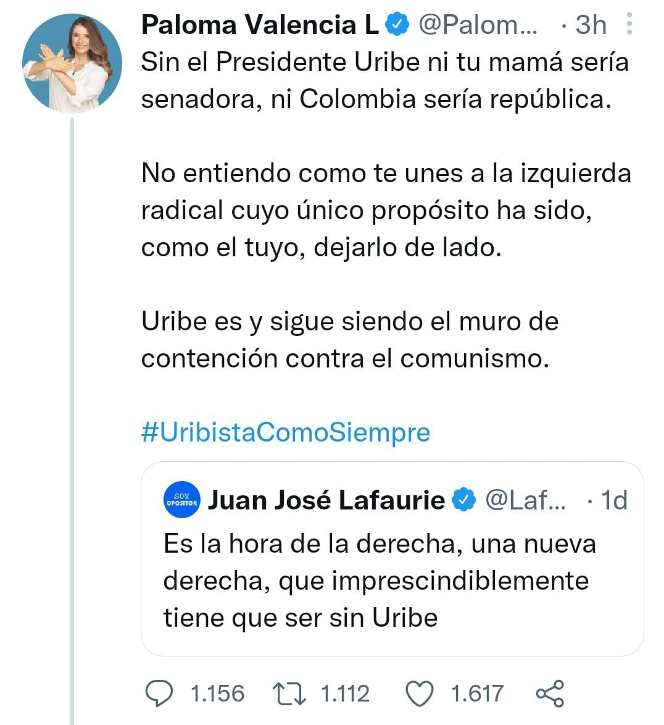The image size is (664, 725).
Task: Click Juan José Lafaurie's verified badge
Action: 463,500
